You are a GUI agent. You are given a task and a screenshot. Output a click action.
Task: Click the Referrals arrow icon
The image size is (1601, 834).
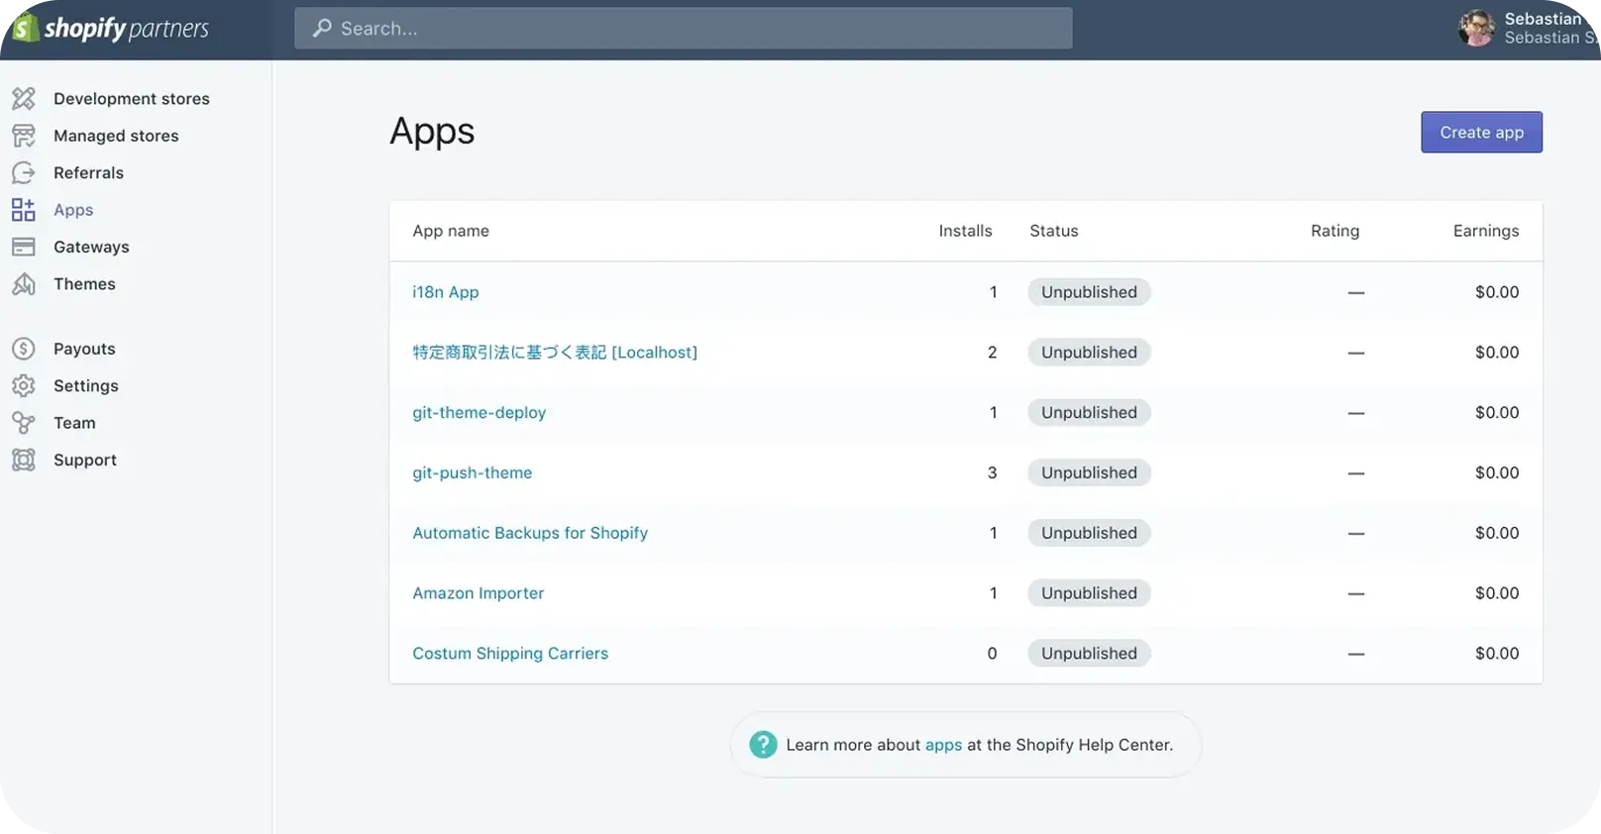pos(24,173)
